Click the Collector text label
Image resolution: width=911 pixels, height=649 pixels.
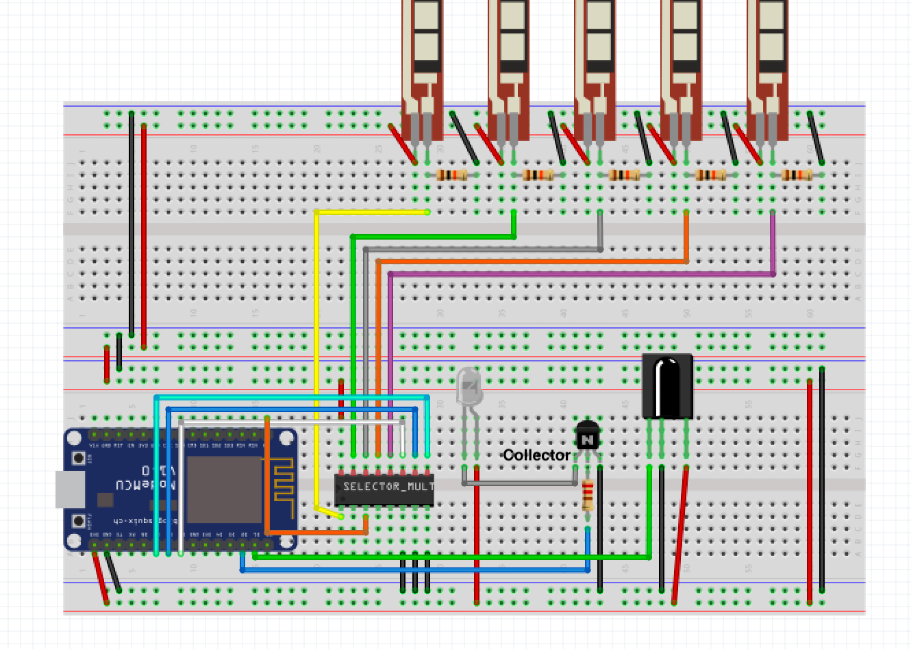[536, 454]
